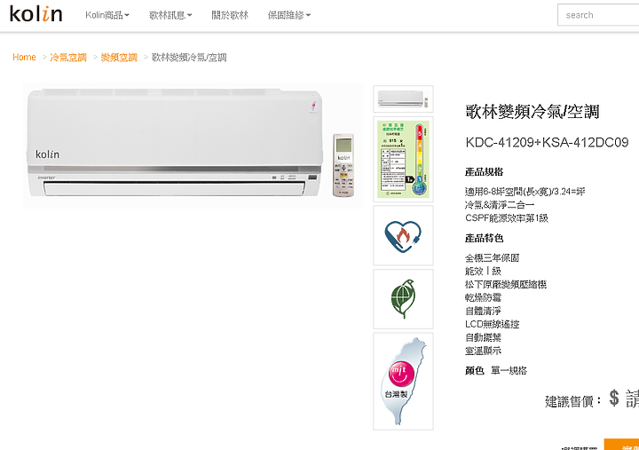Image resolution: width=639 pixels, height=450 pixels.
Task: Click into the search input field
Action: (x=598, y=15)
